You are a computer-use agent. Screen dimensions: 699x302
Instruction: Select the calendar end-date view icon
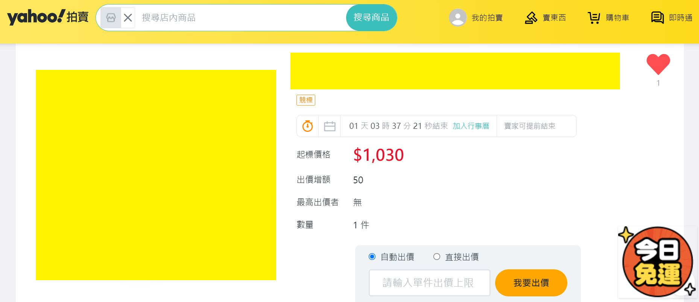[x=330, y=126]
